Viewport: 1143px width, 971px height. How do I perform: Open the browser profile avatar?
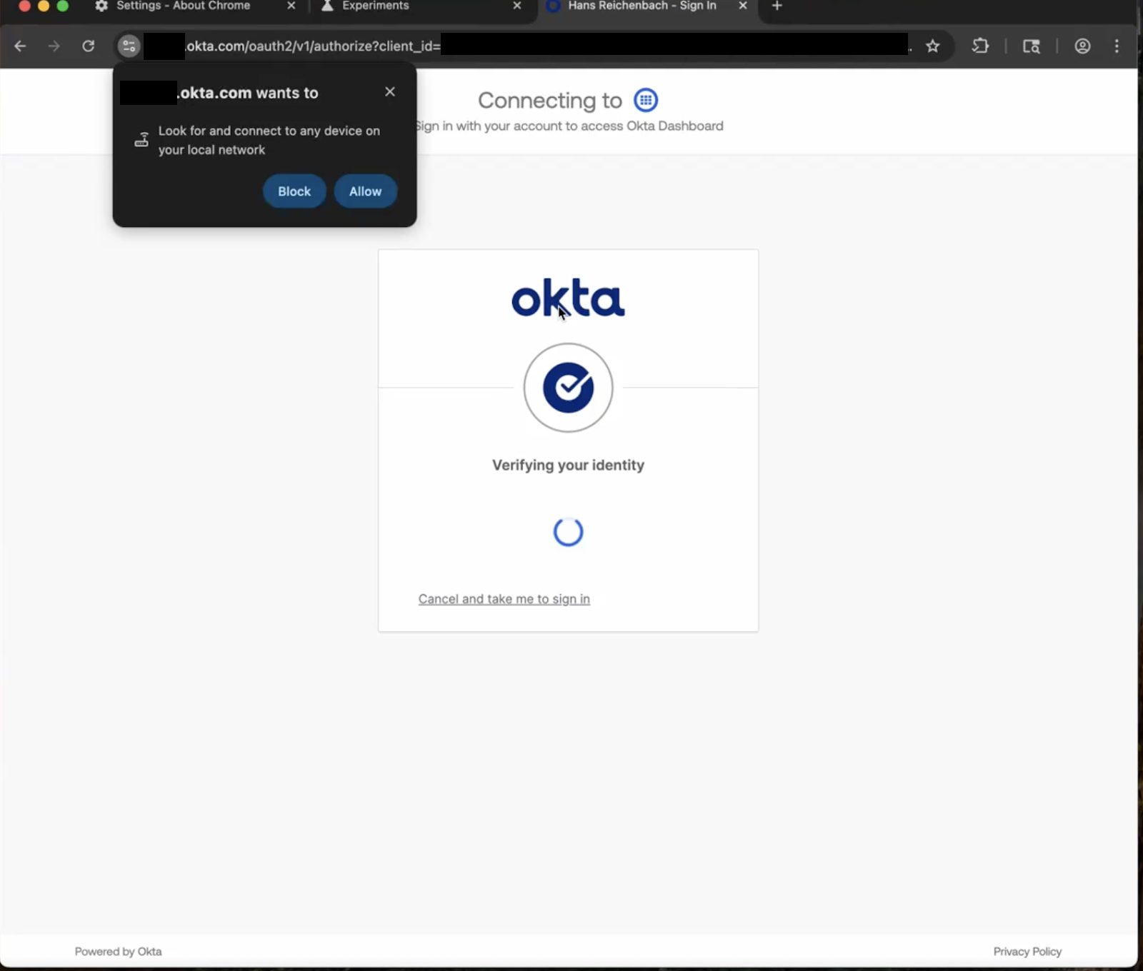(1082, 46)
